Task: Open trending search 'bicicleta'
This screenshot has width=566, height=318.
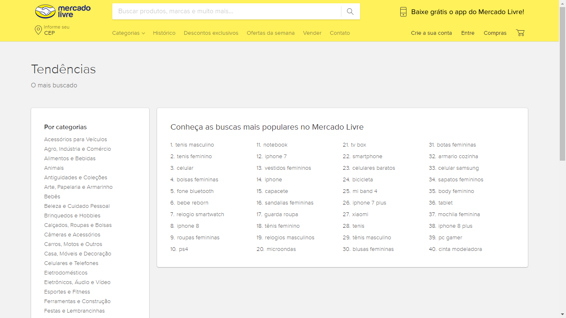Action: [x=363, y=180]
